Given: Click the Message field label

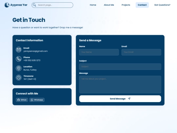Looking at the screenshot, I should (x=84, y=73).
